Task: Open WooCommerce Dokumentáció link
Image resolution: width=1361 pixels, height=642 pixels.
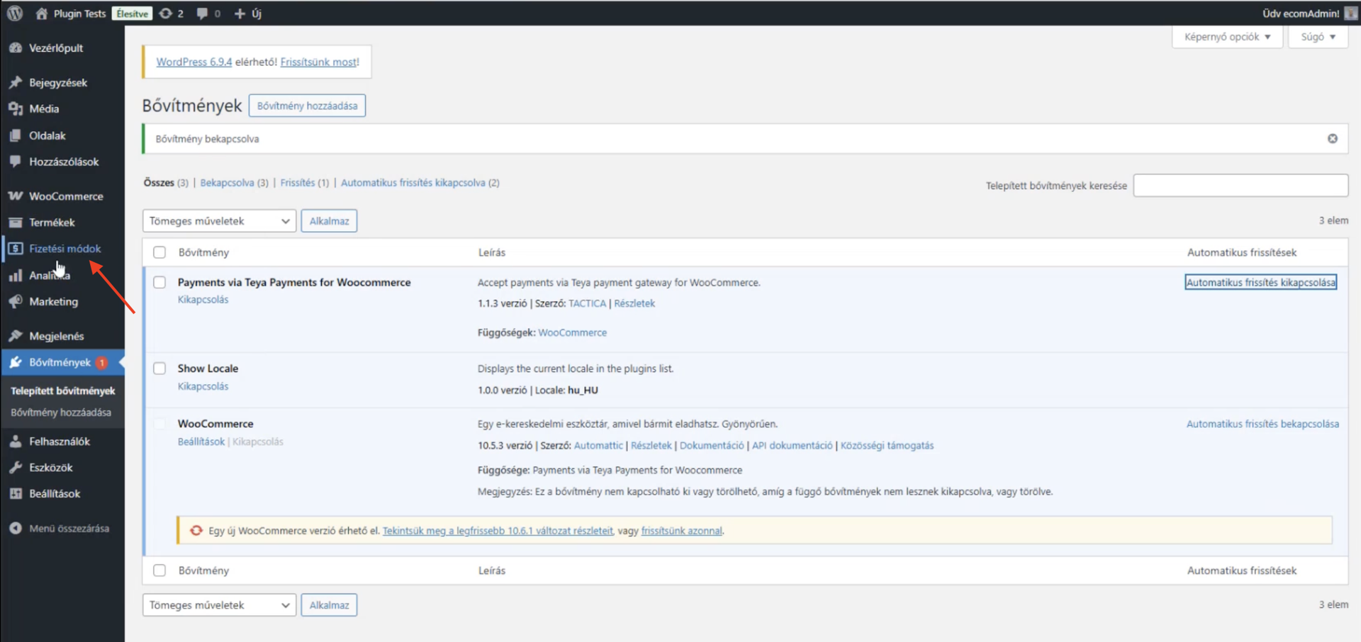Action: [x=712, y=446]
